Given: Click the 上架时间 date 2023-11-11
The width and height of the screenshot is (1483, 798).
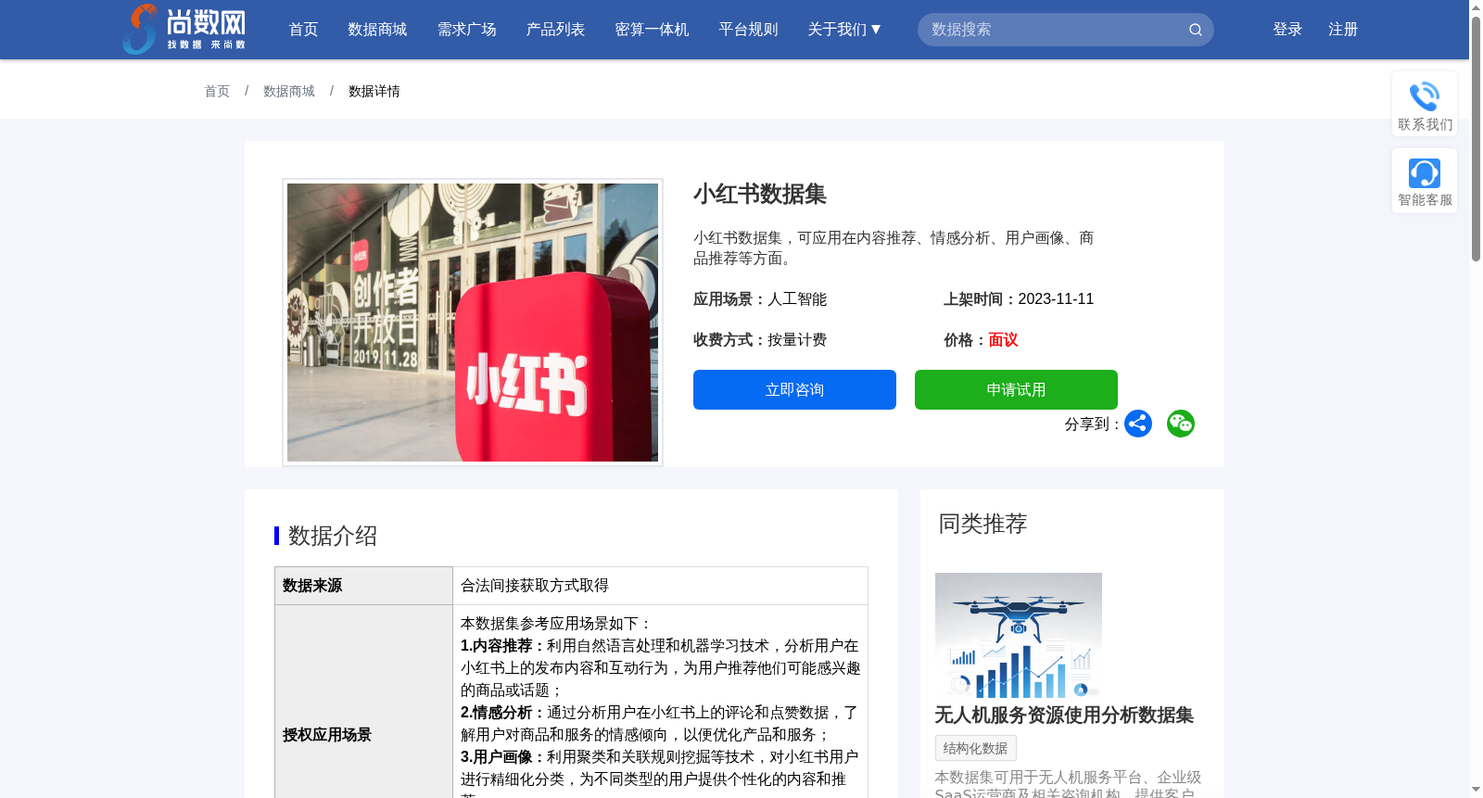Looking at the screenshot, I should [x=1056, y=298].
